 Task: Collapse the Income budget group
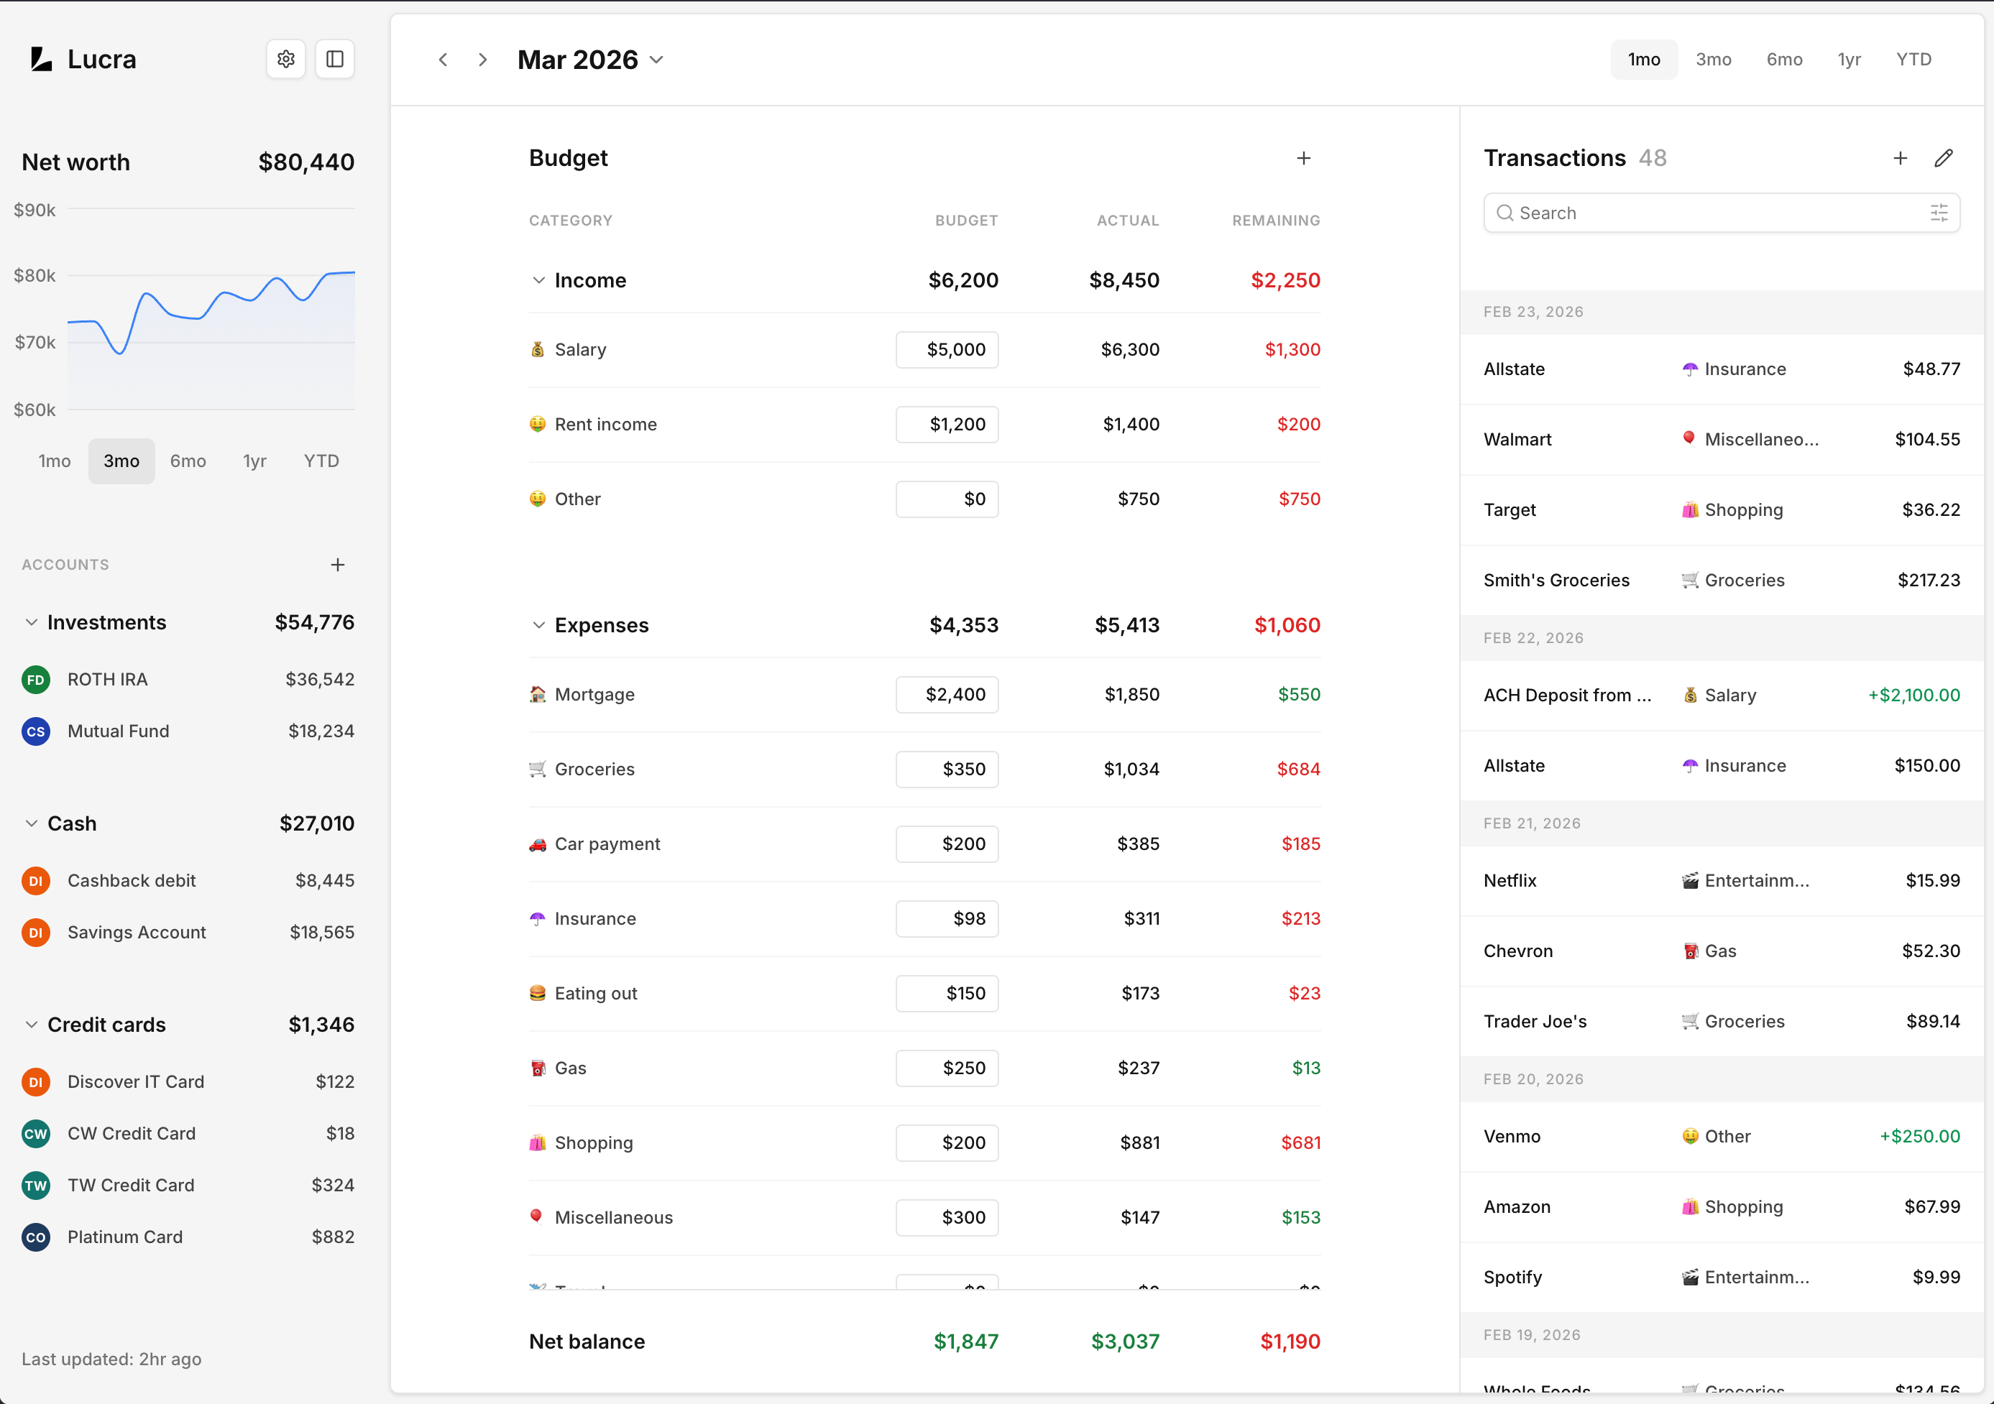point(538,280)
